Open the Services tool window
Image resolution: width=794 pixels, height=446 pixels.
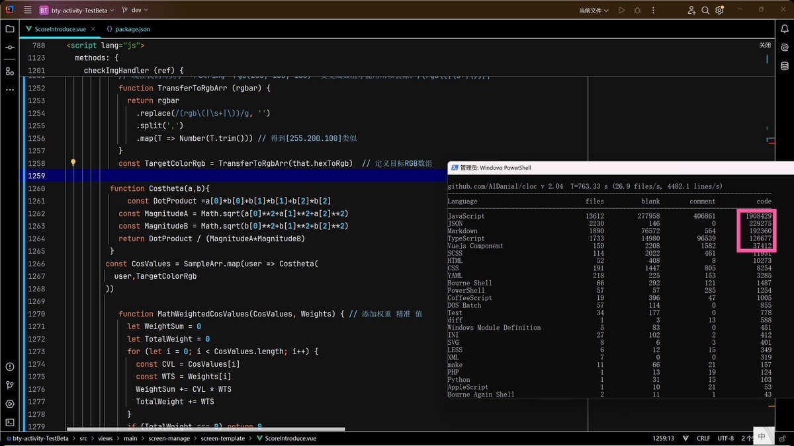10,404
